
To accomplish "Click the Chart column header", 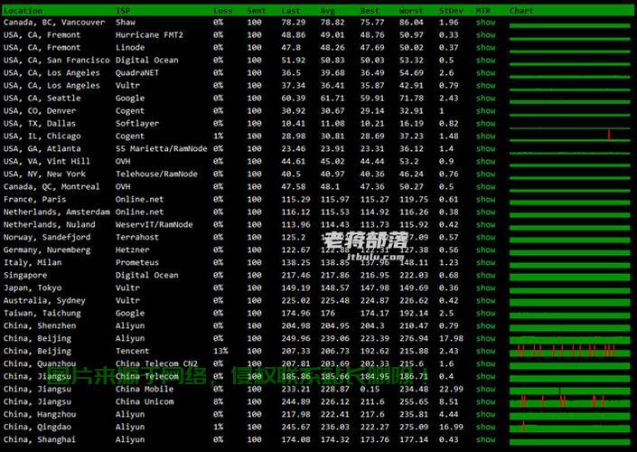I will [521, 11].
